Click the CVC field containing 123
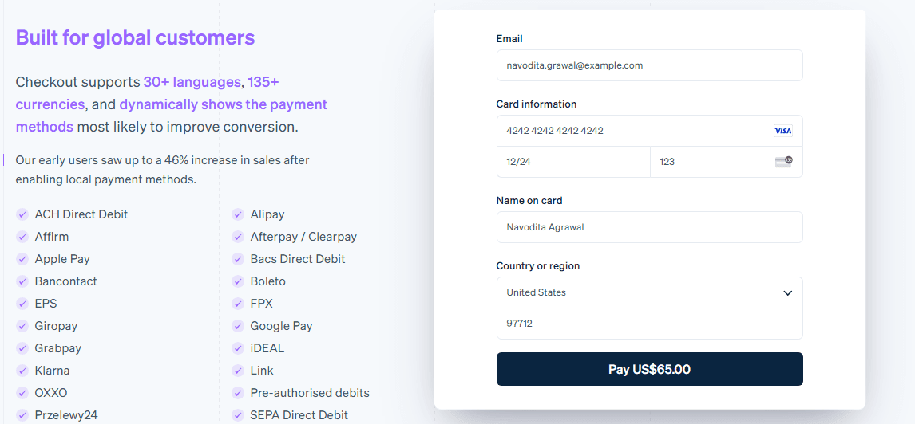Screen dimensions: 915x424 [711, 162]
